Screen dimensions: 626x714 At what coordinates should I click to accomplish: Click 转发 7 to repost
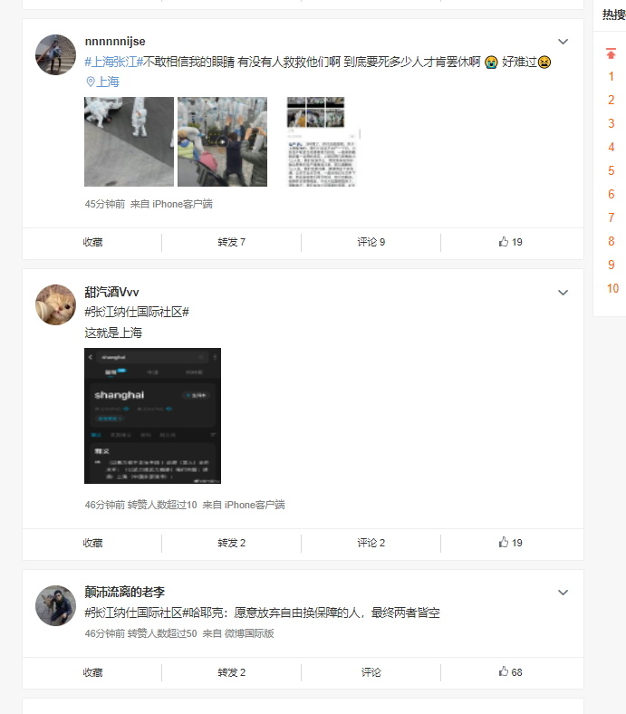(x=231, y=242)
